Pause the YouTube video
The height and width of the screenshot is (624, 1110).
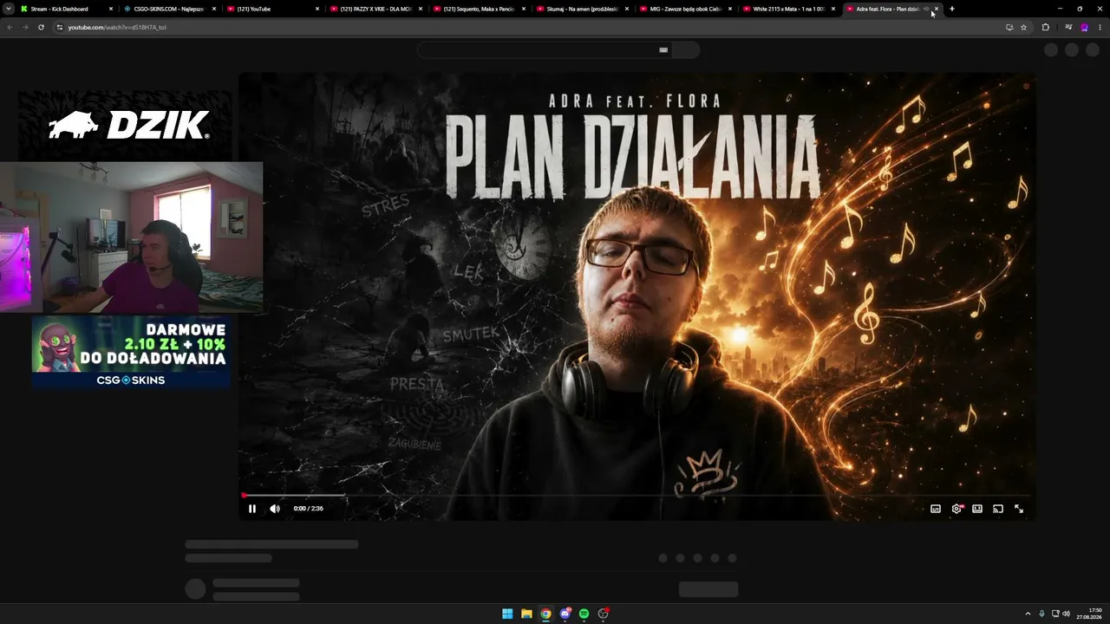coord(252,509)
